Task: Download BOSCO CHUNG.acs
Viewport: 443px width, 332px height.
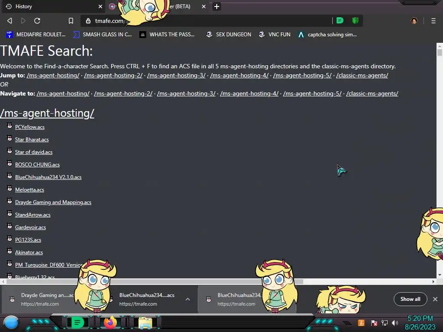Action: click(37, 165)
